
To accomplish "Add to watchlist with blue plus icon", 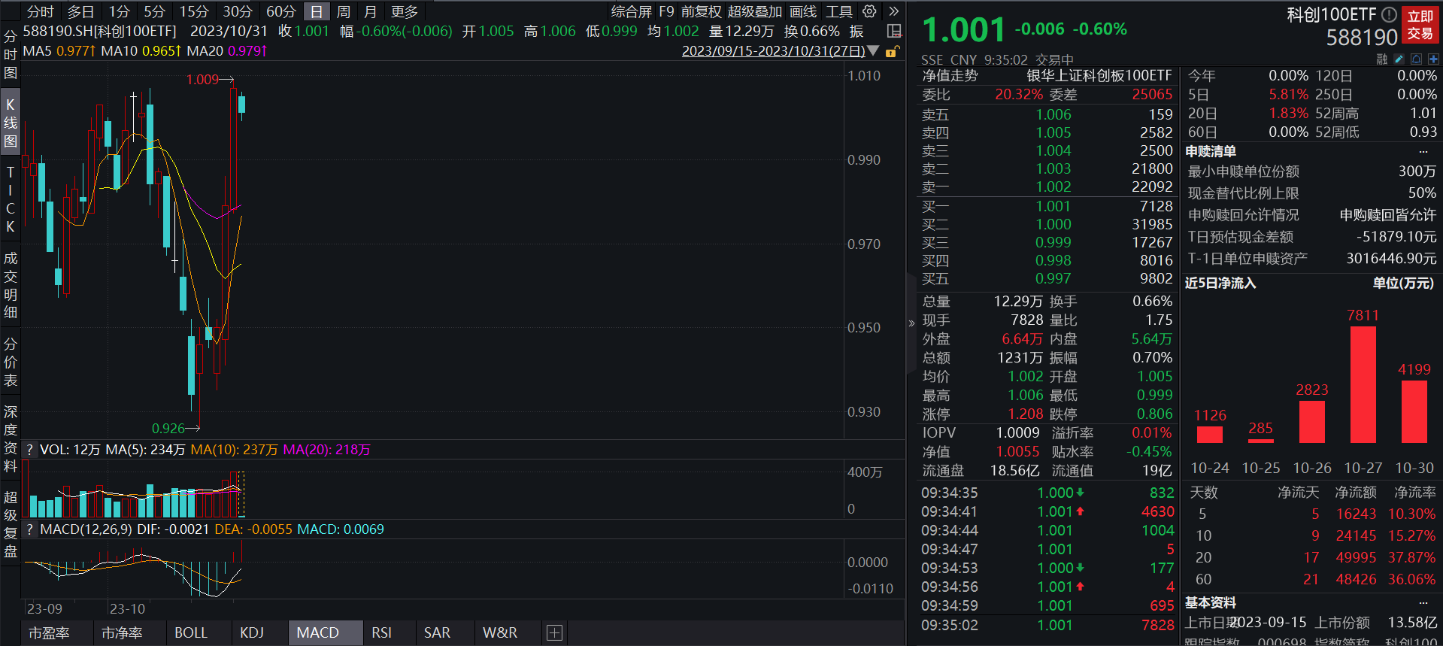I will (1433, 59).
